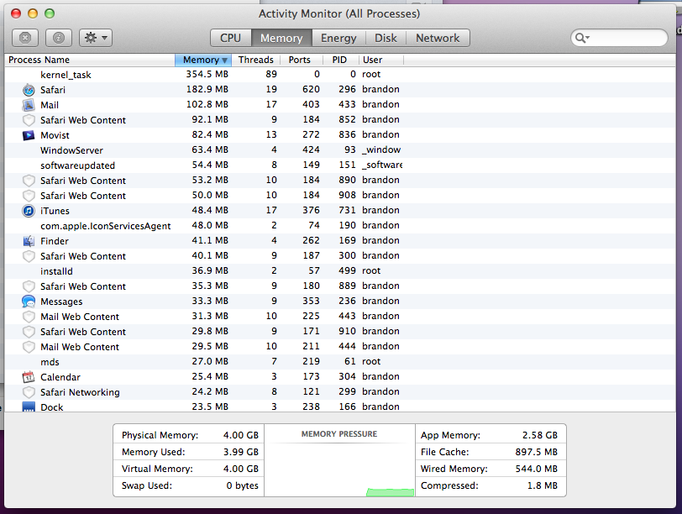682x514 pixels.
Task: Click the File Cache 897.5 MB value
Action: 537,452
